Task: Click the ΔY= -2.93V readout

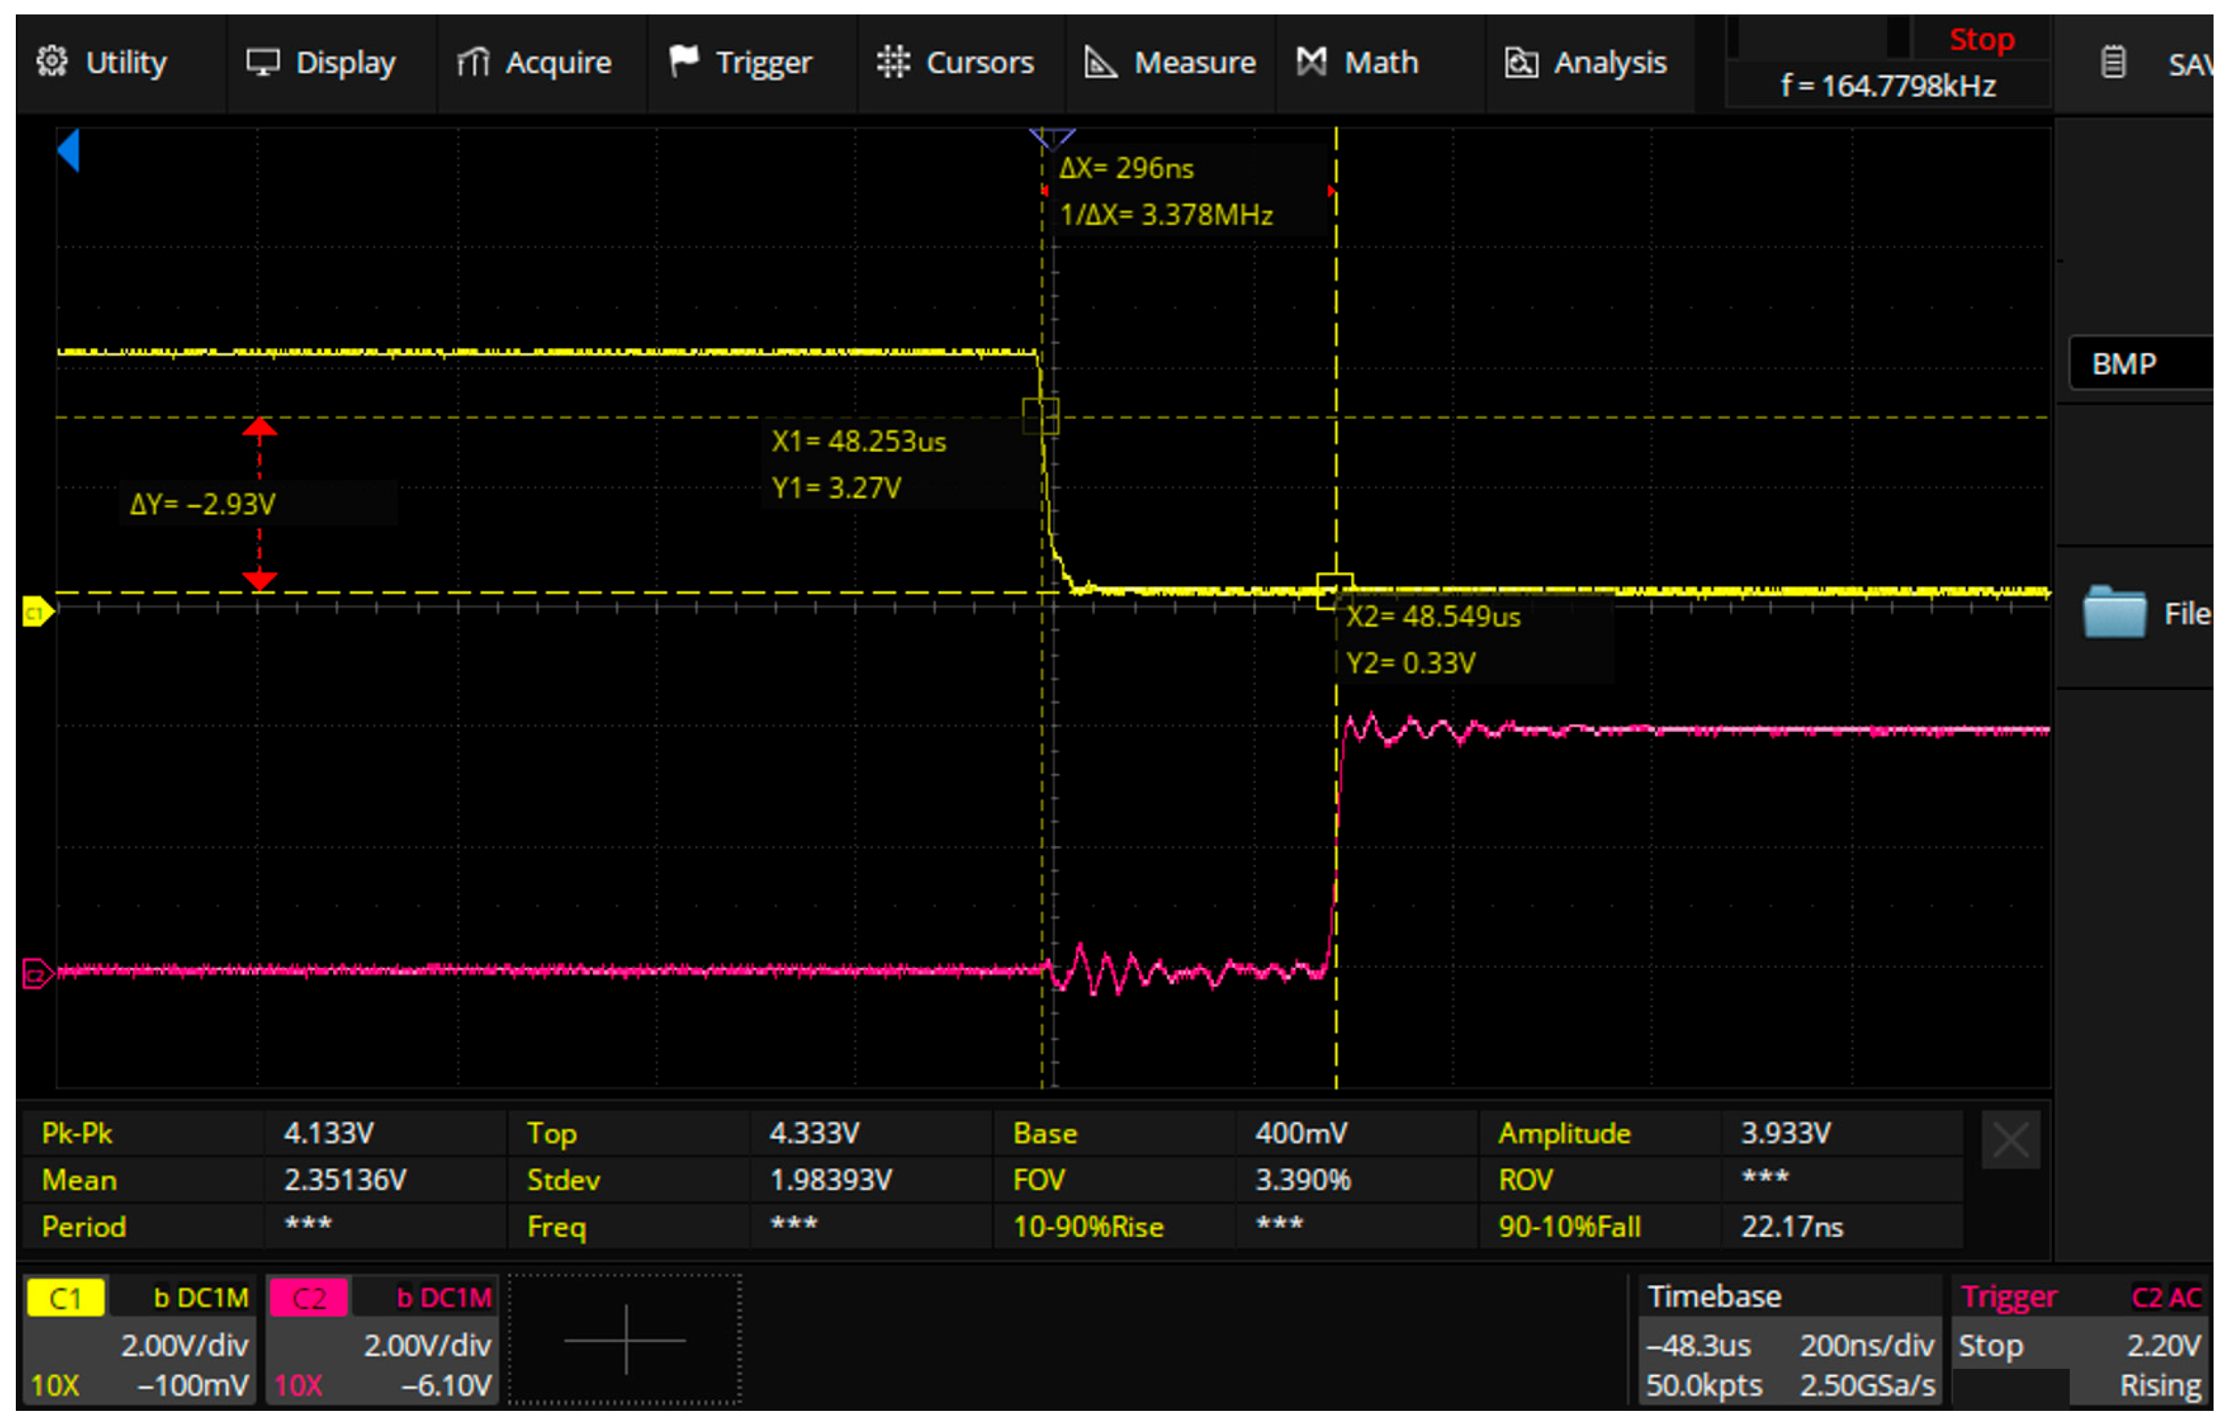Action: [203, 505]
